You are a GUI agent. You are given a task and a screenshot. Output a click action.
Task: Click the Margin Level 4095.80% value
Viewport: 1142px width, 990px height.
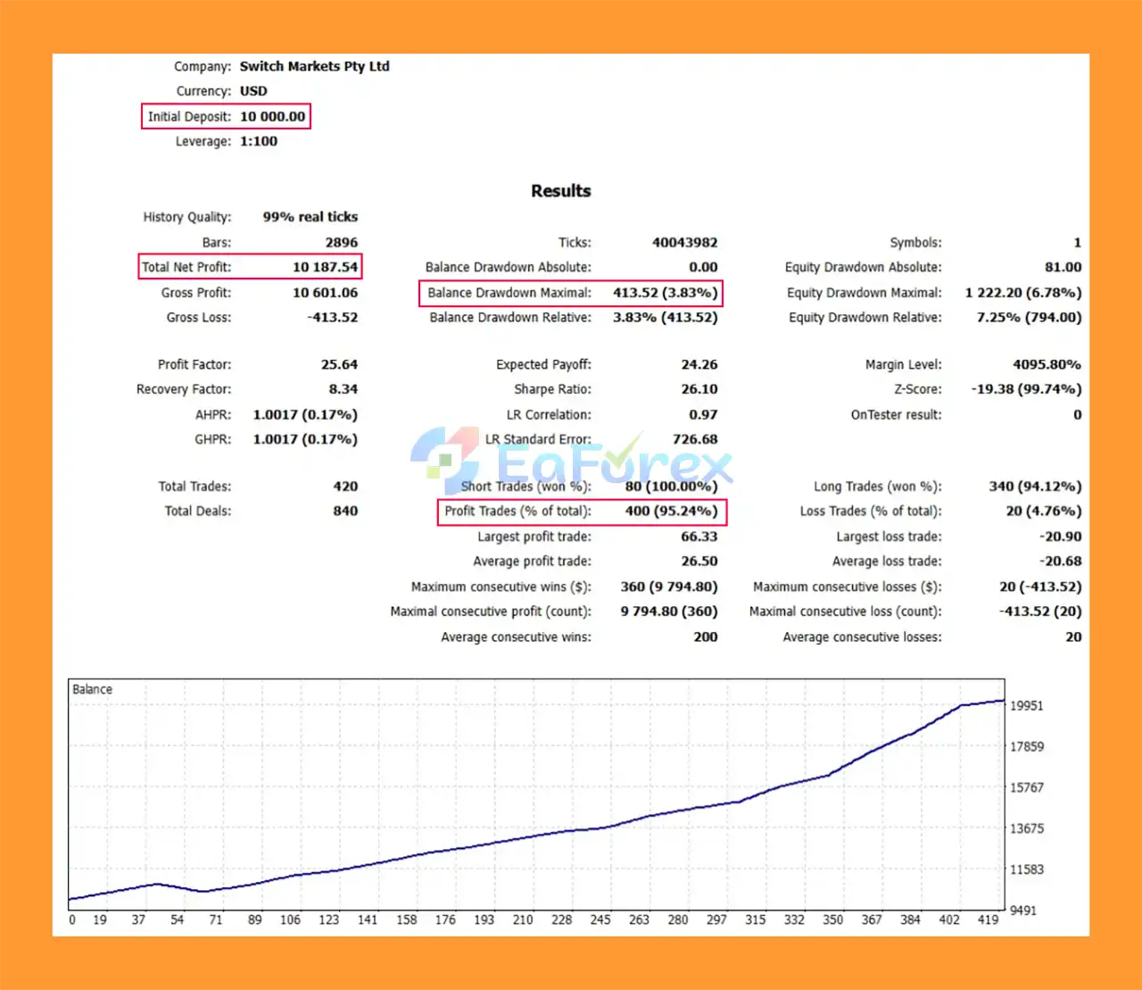(x=1046, y=364)
